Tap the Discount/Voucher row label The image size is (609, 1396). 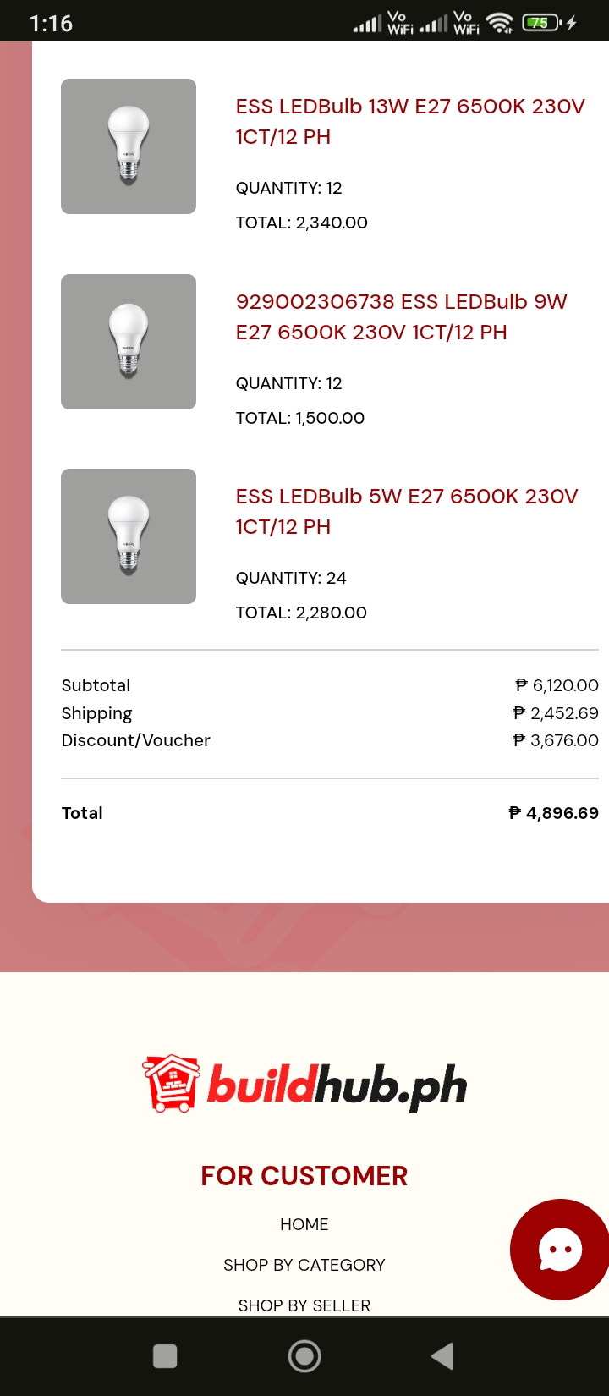tap(136, 740)
